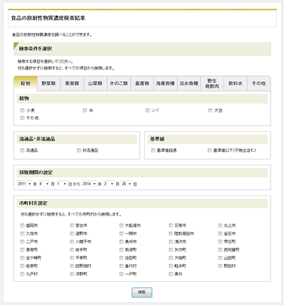This screenshot has height=305, width=284.
Task: Check the 盛岡市 checkbox
Action: 23,225
